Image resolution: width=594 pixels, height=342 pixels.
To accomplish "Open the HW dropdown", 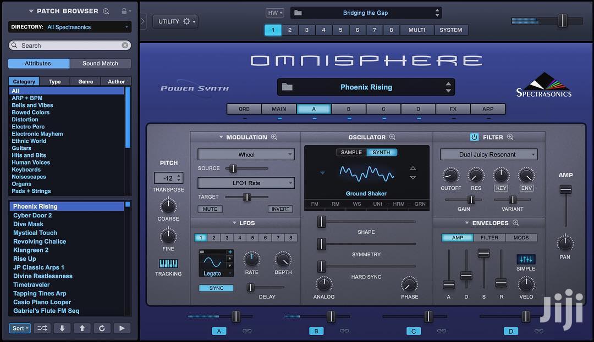I will [x=274, y=13].
